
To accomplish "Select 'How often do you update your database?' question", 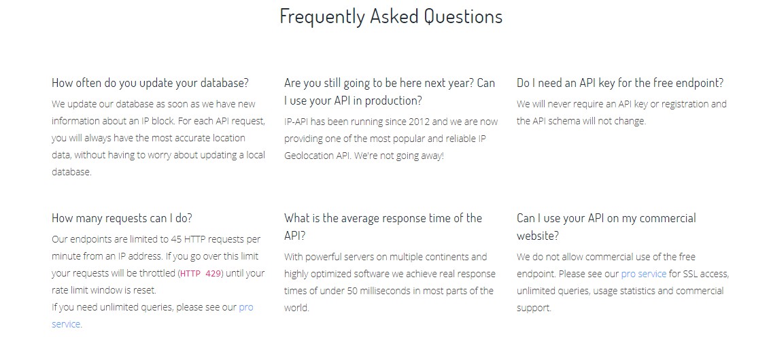I will (x=150, y=83).
